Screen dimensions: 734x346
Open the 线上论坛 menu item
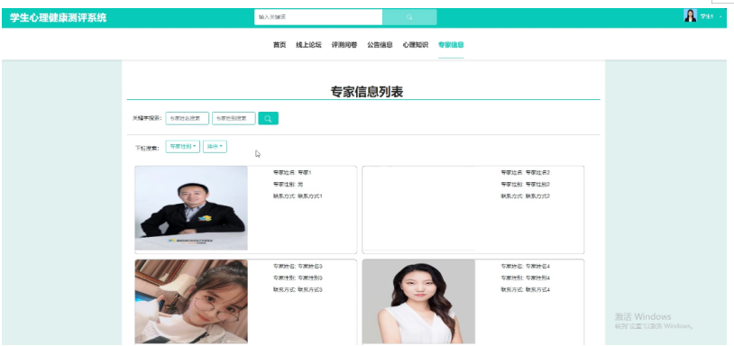point(308,45)
